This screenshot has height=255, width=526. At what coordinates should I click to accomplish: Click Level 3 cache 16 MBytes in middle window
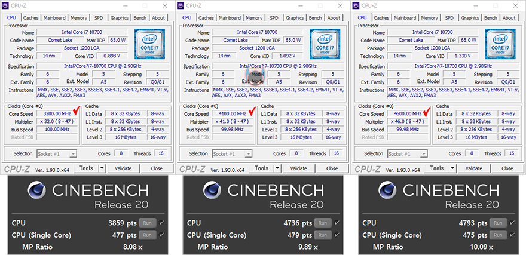click(x=300, y=137)
